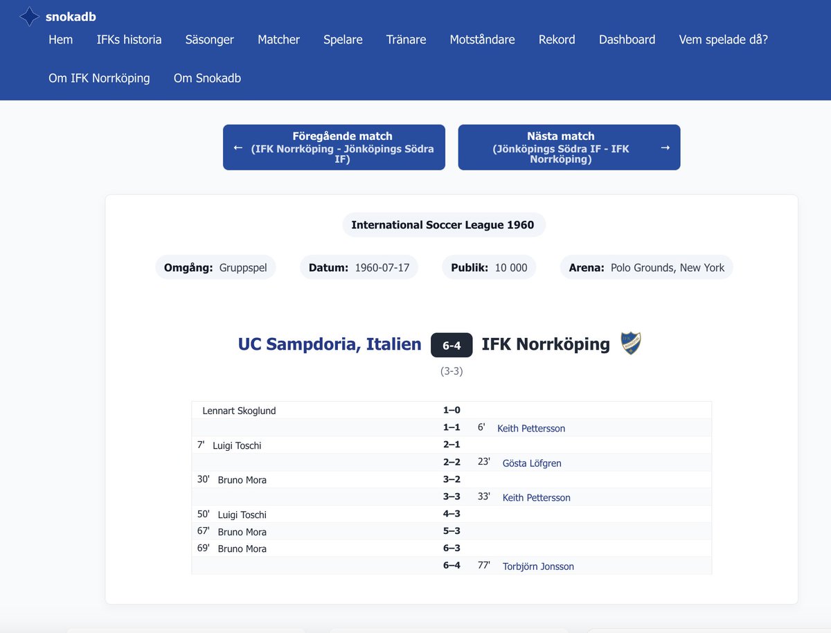Click the 77' minute marker

pos(484,565)
